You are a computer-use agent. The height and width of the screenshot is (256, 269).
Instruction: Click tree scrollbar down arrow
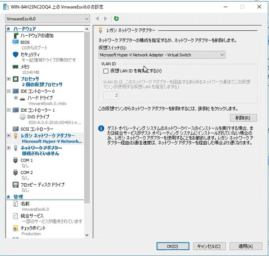coord(87,235)
